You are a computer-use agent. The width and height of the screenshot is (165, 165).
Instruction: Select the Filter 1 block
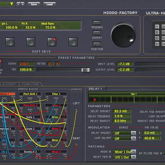pyautogui.click(x=56, y=94)
